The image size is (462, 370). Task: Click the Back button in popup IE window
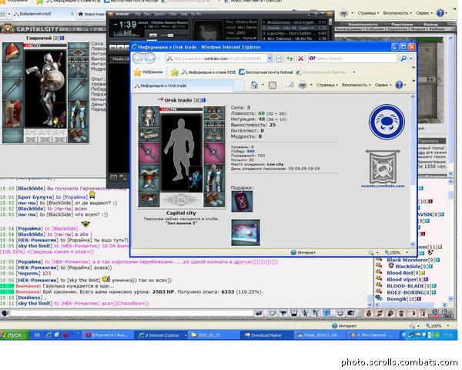point(138,58)
